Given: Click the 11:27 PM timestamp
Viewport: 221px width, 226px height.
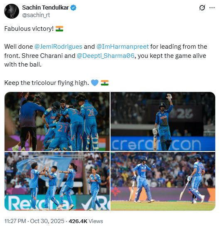Looking at the screenshot, I should [x=15, y=221].
